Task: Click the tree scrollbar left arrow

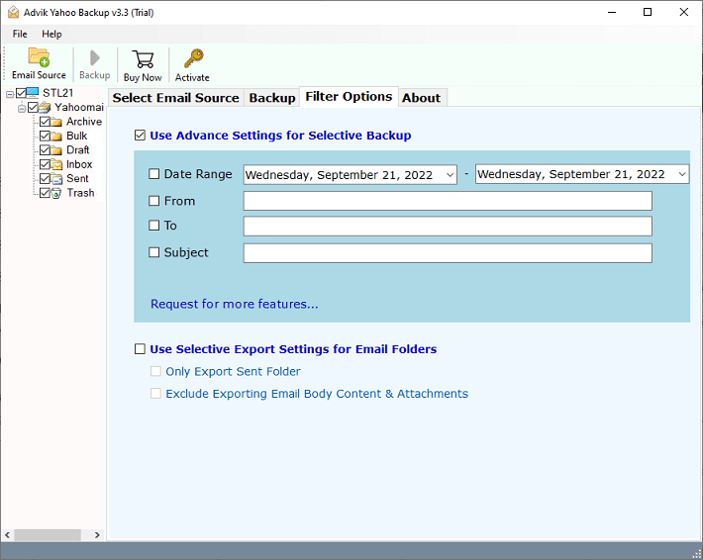Action: [7, 535]
